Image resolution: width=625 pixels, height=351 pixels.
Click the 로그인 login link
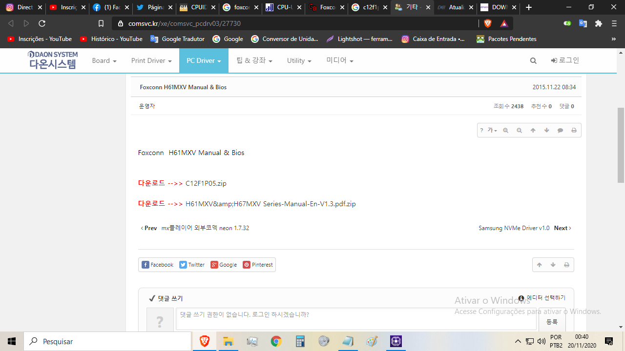click(x=565, y=60)
